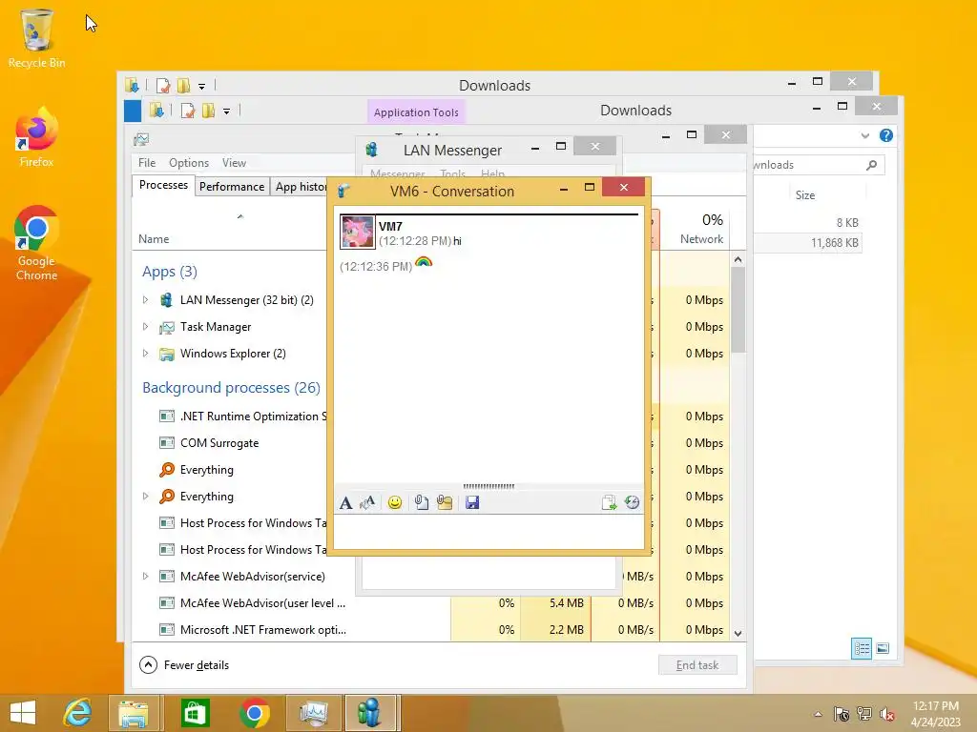This screenshot has width=977, height=732.
Task: Switch to the Performance tab
Action: (x=232, y=187)
